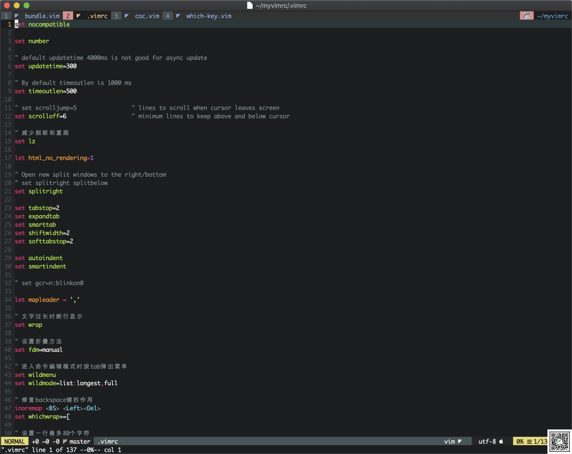Click the 'set wrap' line
The width and height of the screenshot is (572, 454).
(29, 325)
